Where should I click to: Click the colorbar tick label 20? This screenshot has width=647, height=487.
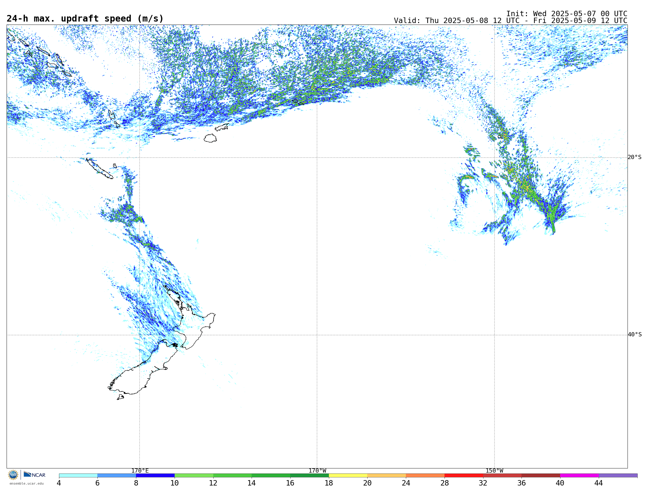tap(368, 483)
